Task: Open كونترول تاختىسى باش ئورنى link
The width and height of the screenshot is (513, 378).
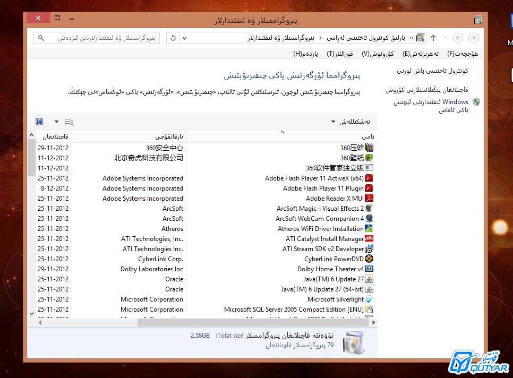Action: coord(432,71)
